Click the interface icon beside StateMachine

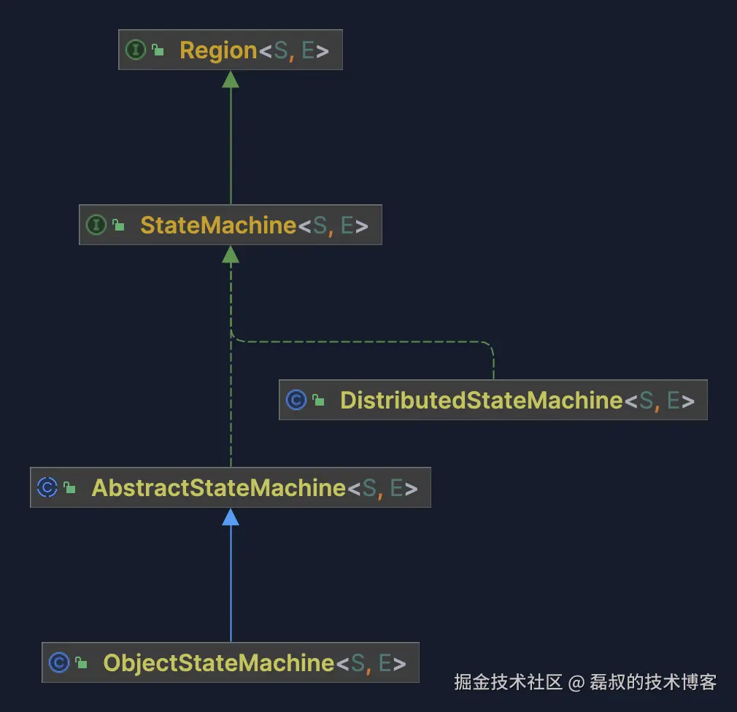point(97,225)
